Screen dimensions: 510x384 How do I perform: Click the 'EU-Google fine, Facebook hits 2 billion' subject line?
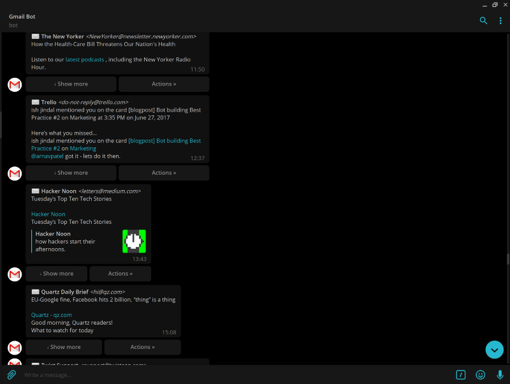[103, 300]
